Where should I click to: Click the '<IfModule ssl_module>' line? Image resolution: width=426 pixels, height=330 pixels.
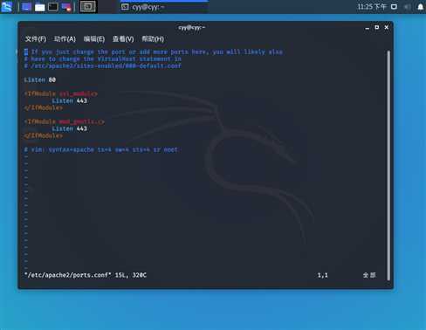[61, 93]
